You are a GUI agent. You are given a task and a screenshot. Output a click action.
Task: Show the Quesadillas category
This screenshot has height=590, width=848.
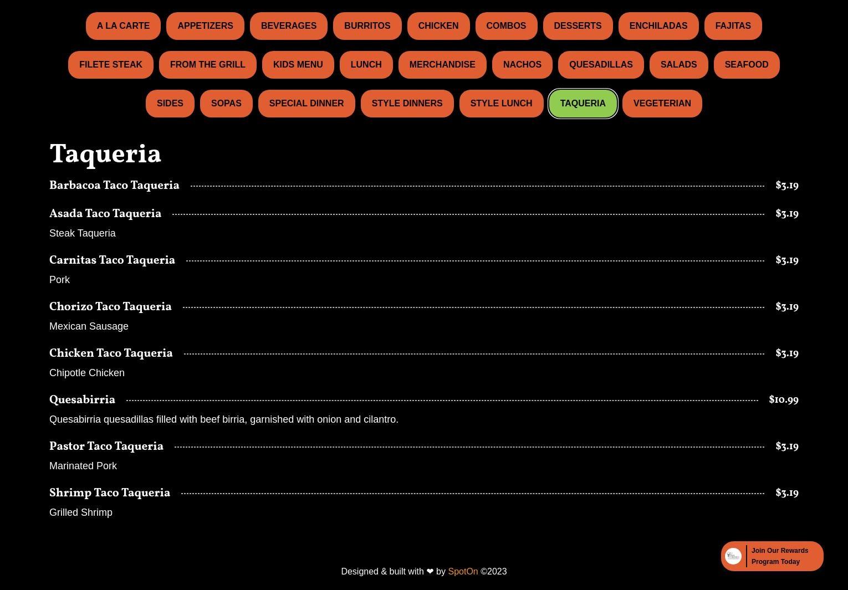coord(601,65)
